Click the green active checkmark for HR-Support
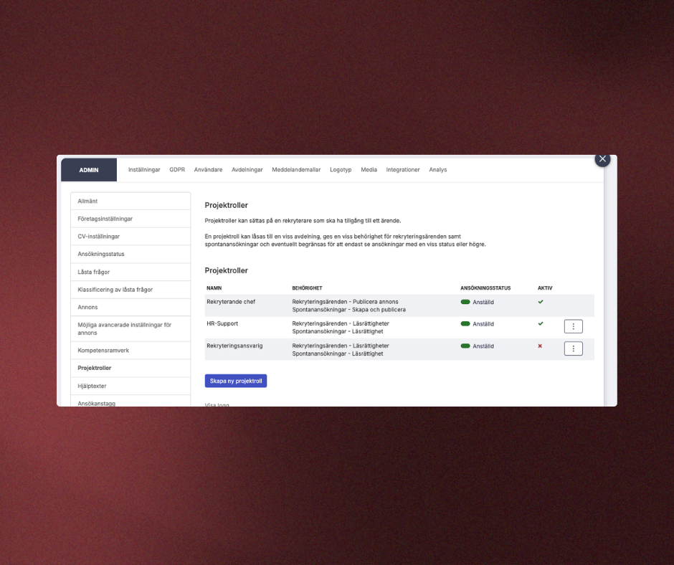674x565 pixels. click(x=541, y=323)
